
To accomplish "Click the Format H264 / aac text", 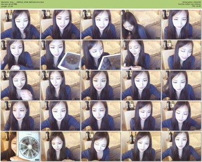I will (x=189, y=4).
